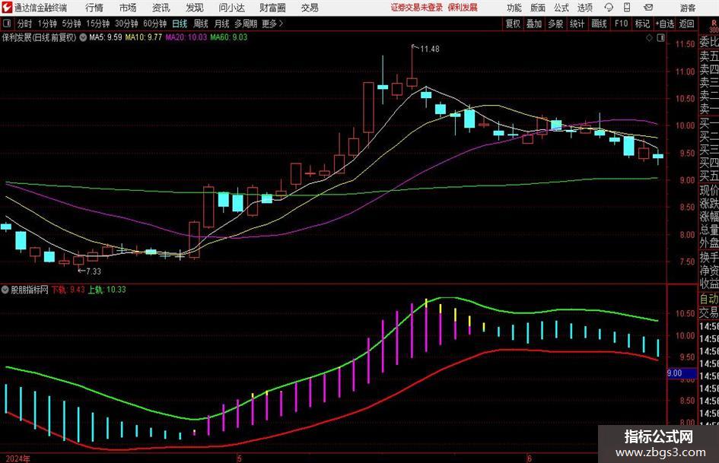Click the 保利发展 stock name in title bar
Screen dimensions: 719x463
463,8
